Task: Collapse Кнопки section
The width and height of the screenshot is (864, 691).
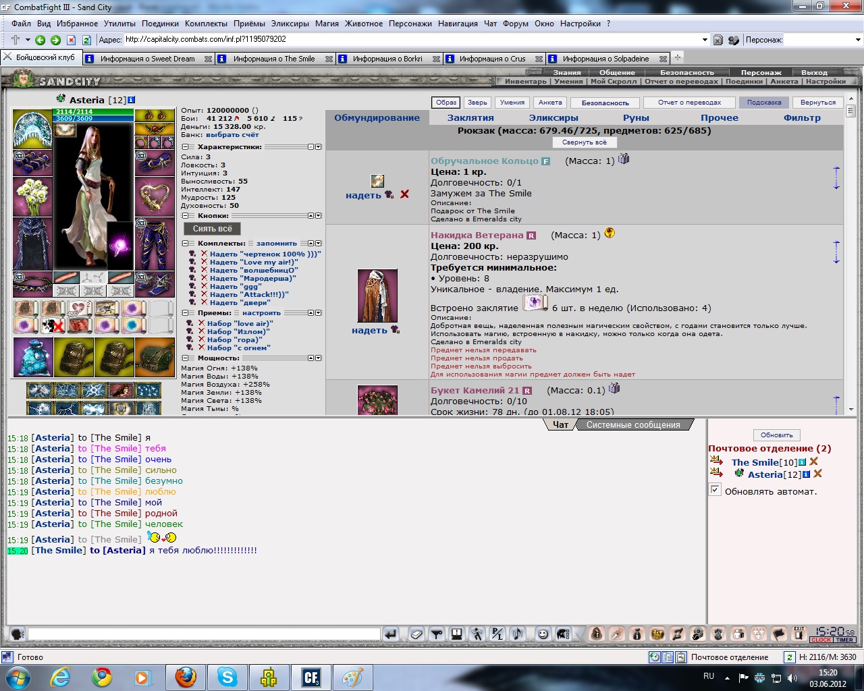Action: [185, 216]
